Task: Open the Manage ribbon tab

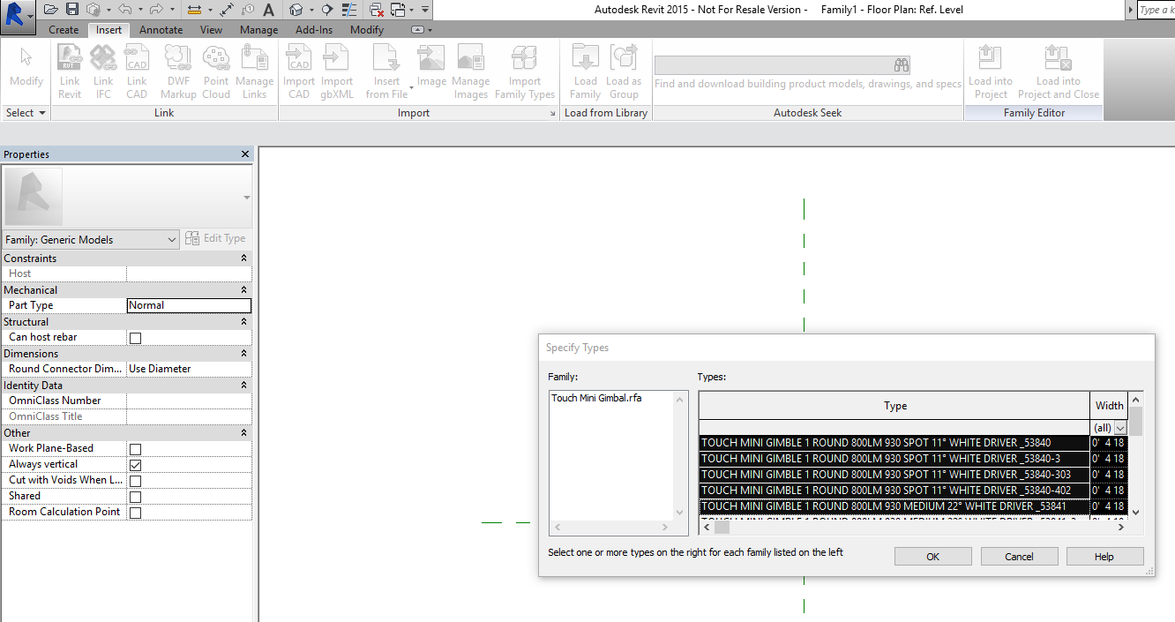Action: (x=259, y=30)
